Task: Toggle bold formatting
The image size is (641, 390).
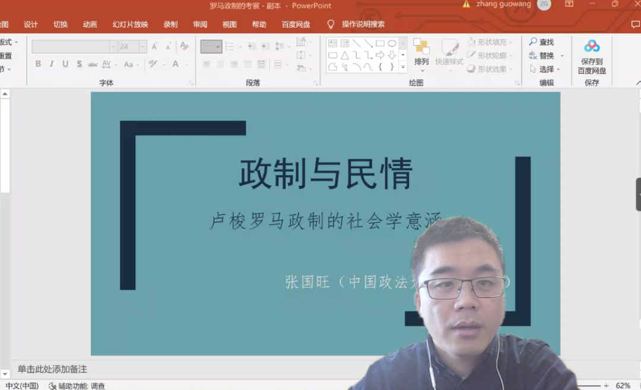Action: click(x=38, y=64)
